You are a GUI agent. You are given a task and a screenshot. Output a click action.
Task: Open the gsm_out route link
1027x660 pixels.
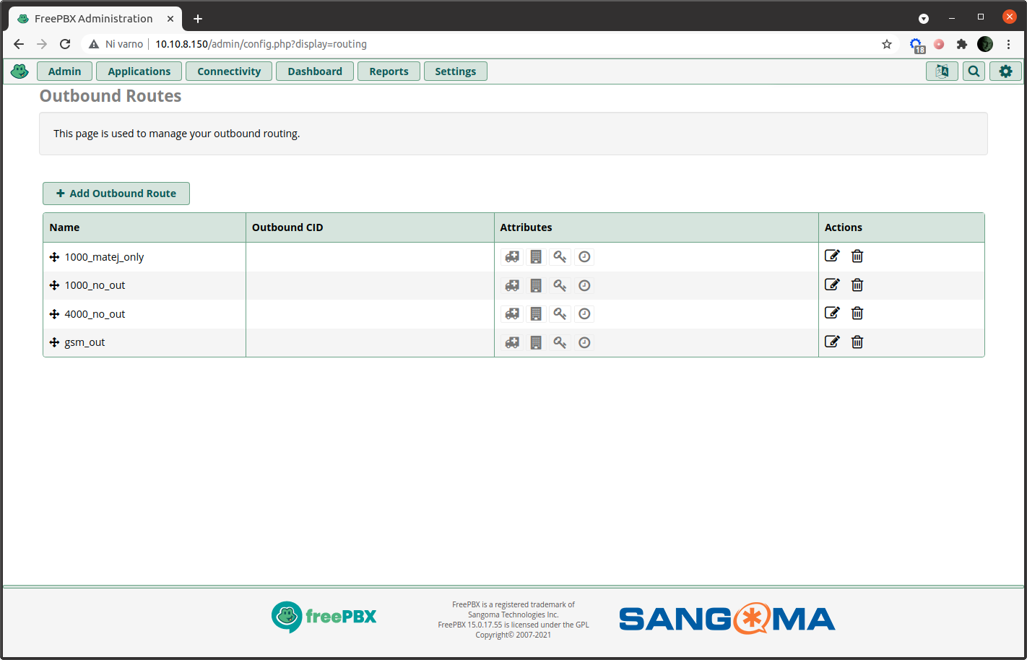[x=84, y=342]
